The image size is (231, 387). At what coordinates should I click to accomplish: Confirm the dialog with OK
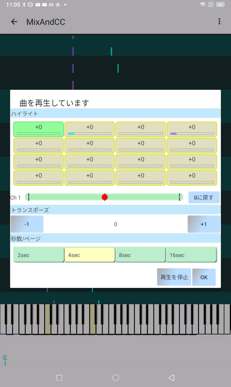coord(204,277)
